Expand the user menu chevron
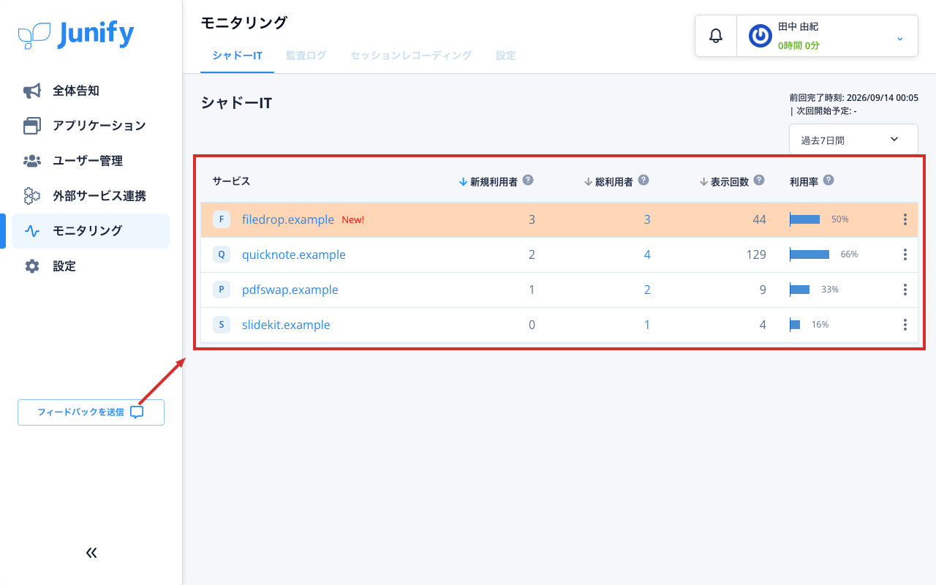Viewport: 936px width, 585px height. 900,38
